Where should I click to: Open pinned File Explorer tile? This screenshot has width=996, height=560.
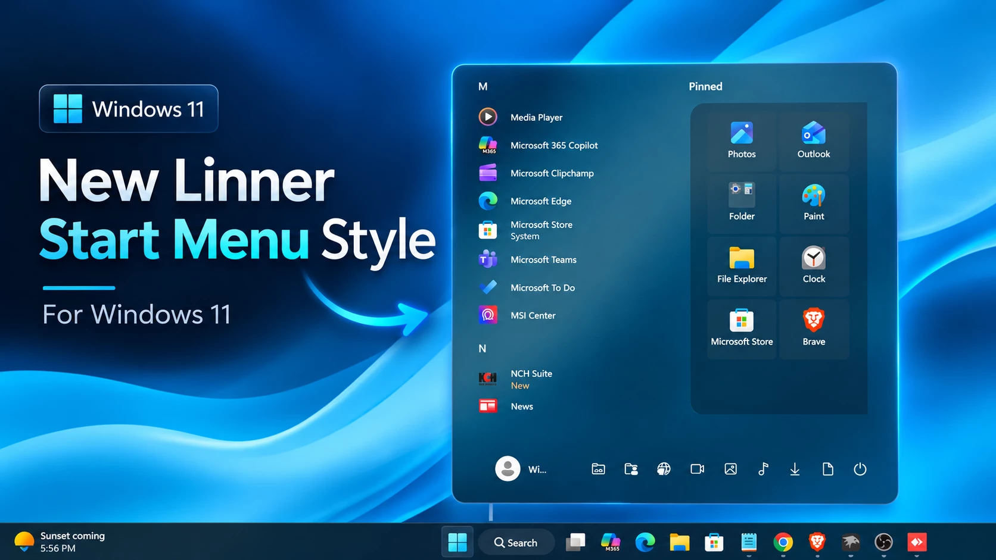click(x=742, y=266)
